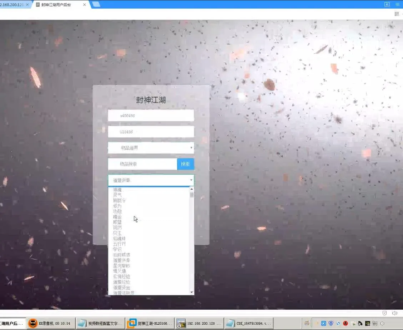Open the 视频教程配套文字 notepad taskbar item
Image resolution: width=403 pixels, height=330 pixels.
click(x=101, y=323)
